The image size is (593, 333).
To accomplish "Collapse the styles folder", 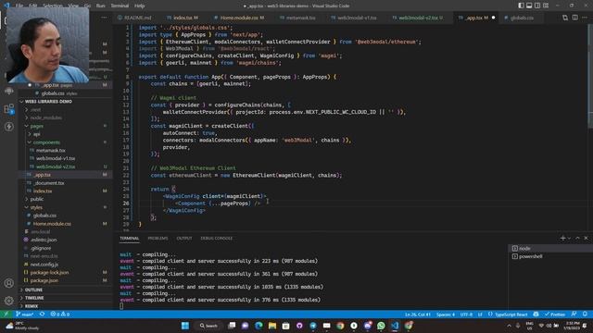I will [65, 207].
